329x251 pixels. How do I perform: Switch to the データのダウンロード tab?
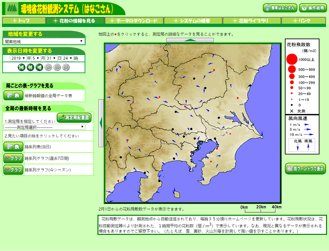(134, 21)
